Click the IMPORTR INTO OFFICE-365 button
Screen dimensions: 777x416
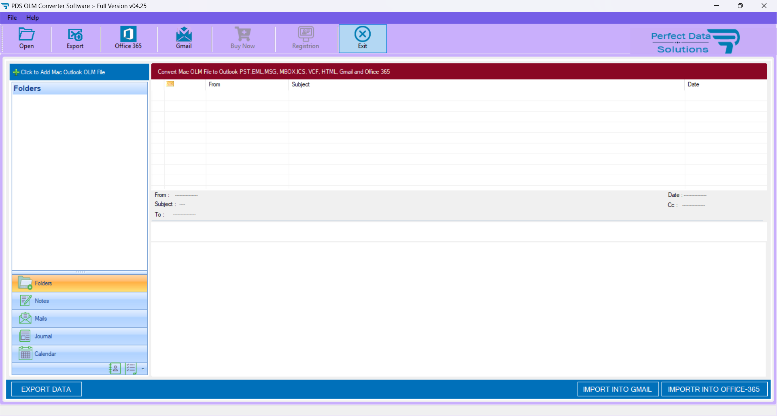tap(714, 389)
